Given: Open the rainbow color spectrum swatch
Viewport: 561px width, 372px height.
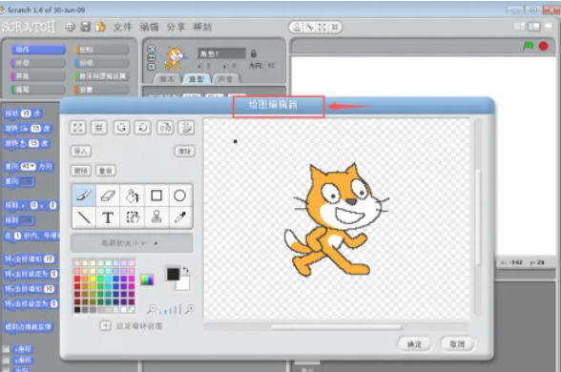Looking at the screenshot, I should [x=147, y=279].
